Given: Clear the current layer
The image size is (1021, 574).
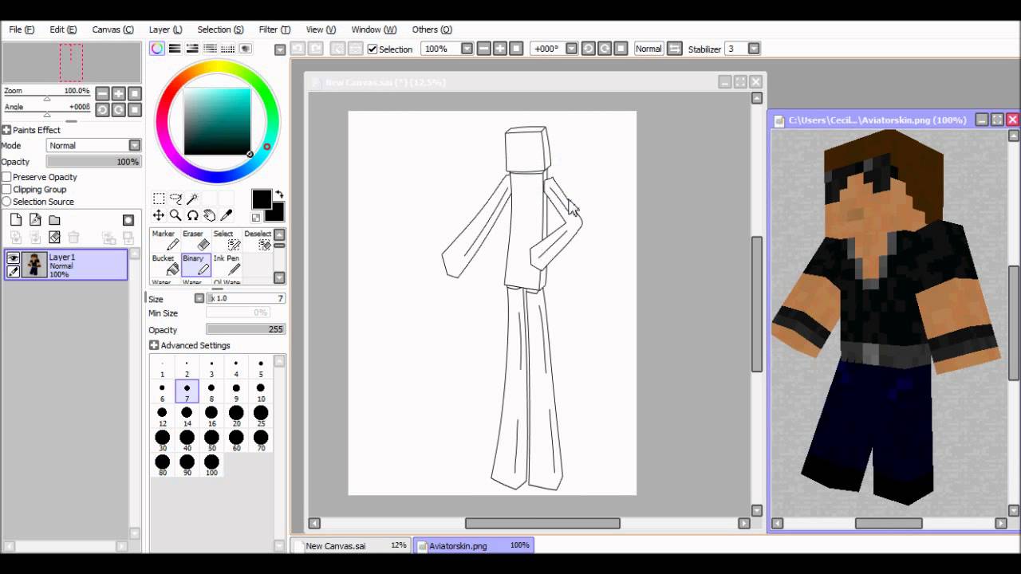Looking at the screenshot, I should (54, 237).
